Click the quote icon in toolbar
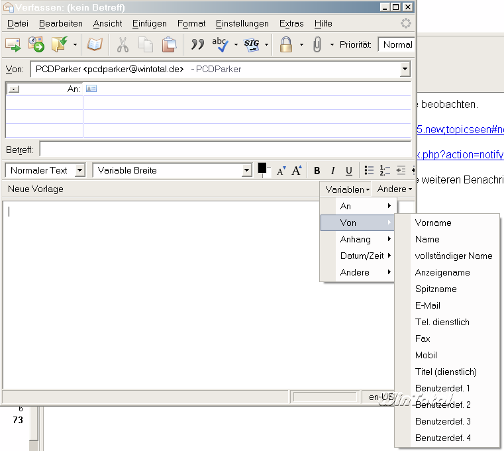504x451 pixels. [197, 44]
